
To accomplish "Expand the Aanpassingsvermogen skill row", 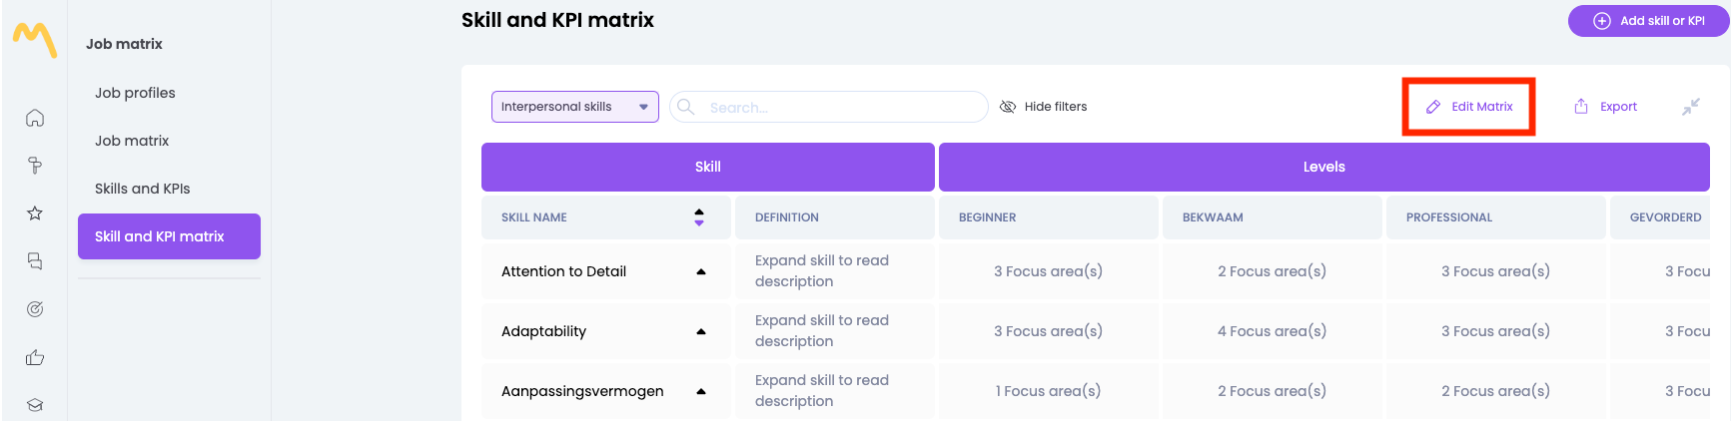I will coord(701,391).
